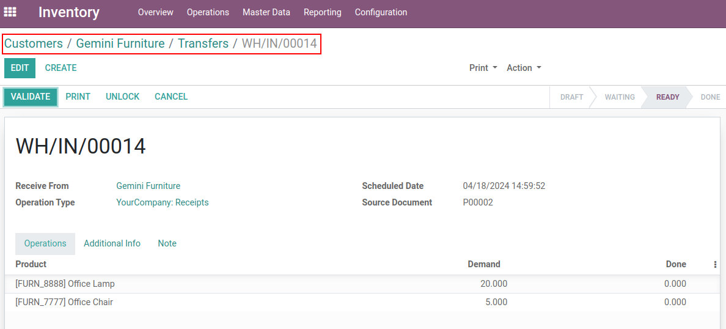Open YourCompany: Receipts operation type link

162,202
